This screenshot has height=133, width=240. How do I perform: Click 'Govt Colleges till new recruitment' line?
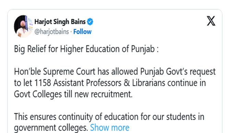click(73, 94)
